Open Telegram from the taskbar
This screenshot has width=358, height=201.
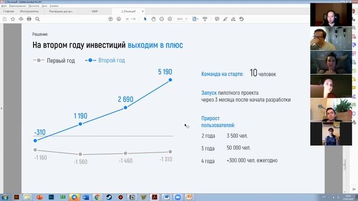pyautogui.click(x=74, y=197)
